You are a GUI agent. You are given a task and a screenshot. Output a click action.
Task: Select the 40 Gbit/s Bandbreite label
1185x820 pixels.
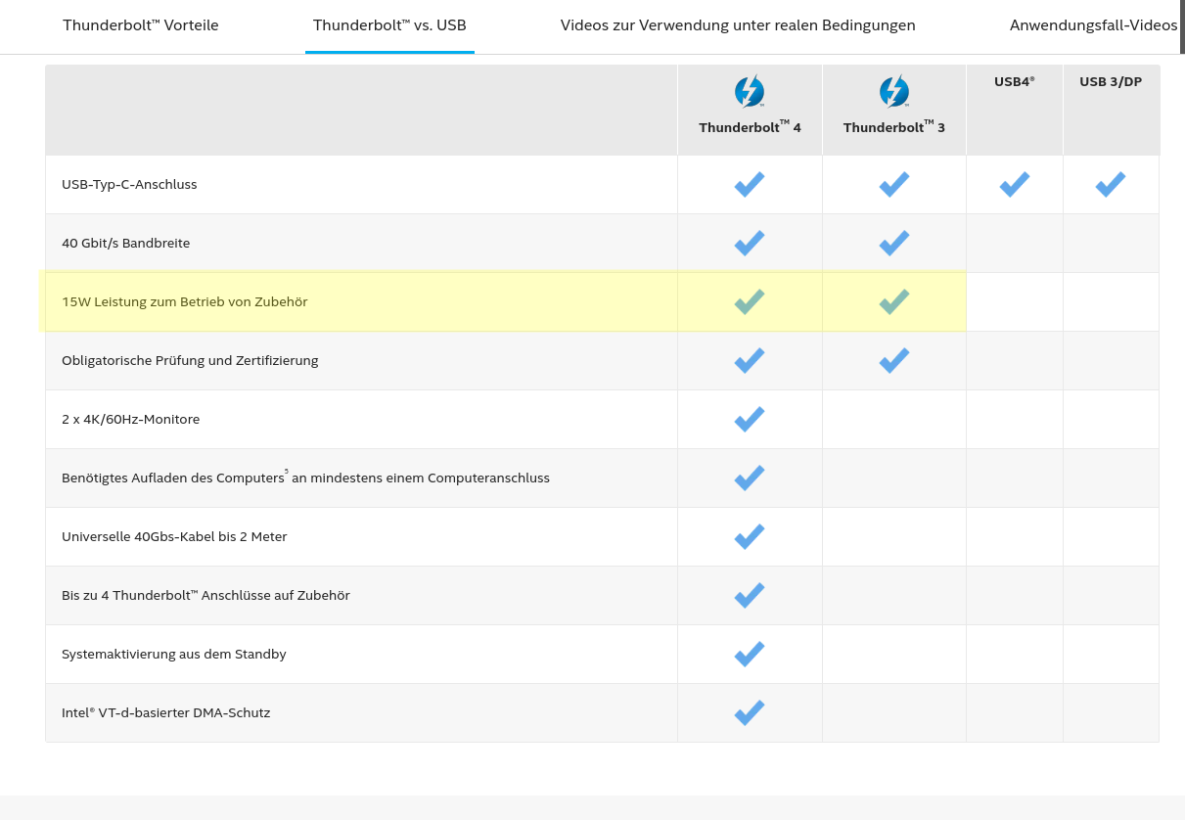click(125, 244)
